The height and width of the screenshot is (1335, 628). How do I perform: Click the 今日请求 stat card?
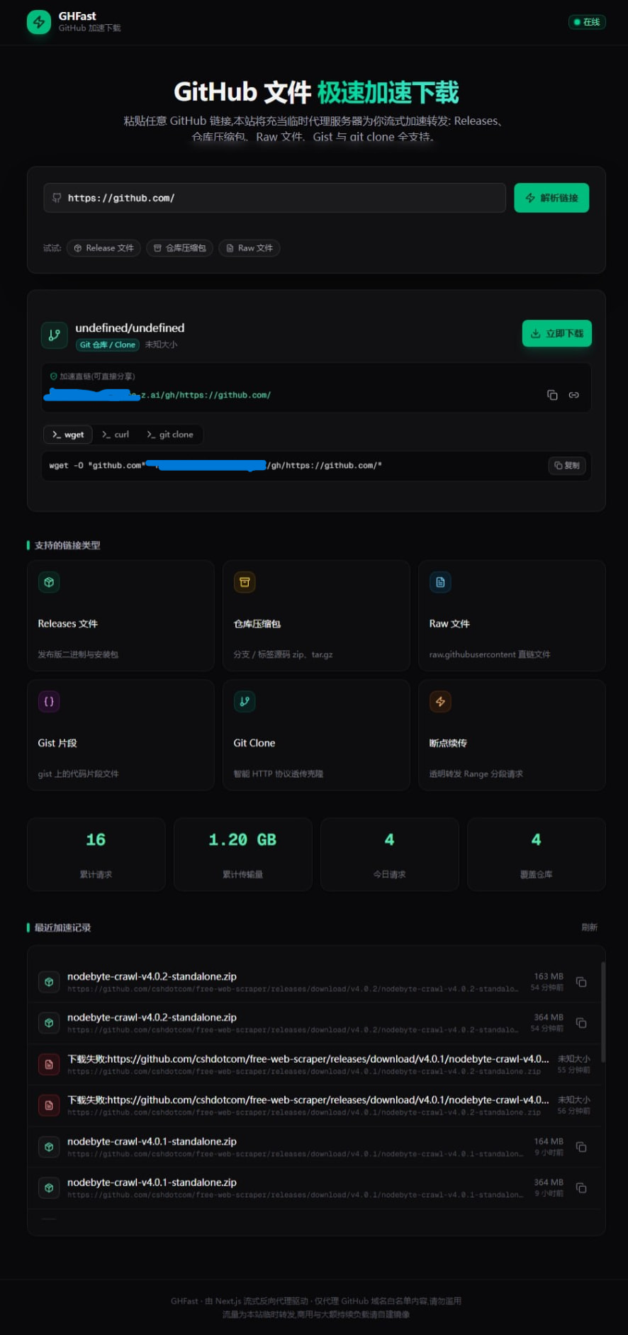click(x=389, y=854)
